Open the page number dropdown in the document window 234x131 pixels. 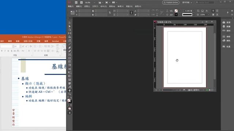[x=173, y=90]
